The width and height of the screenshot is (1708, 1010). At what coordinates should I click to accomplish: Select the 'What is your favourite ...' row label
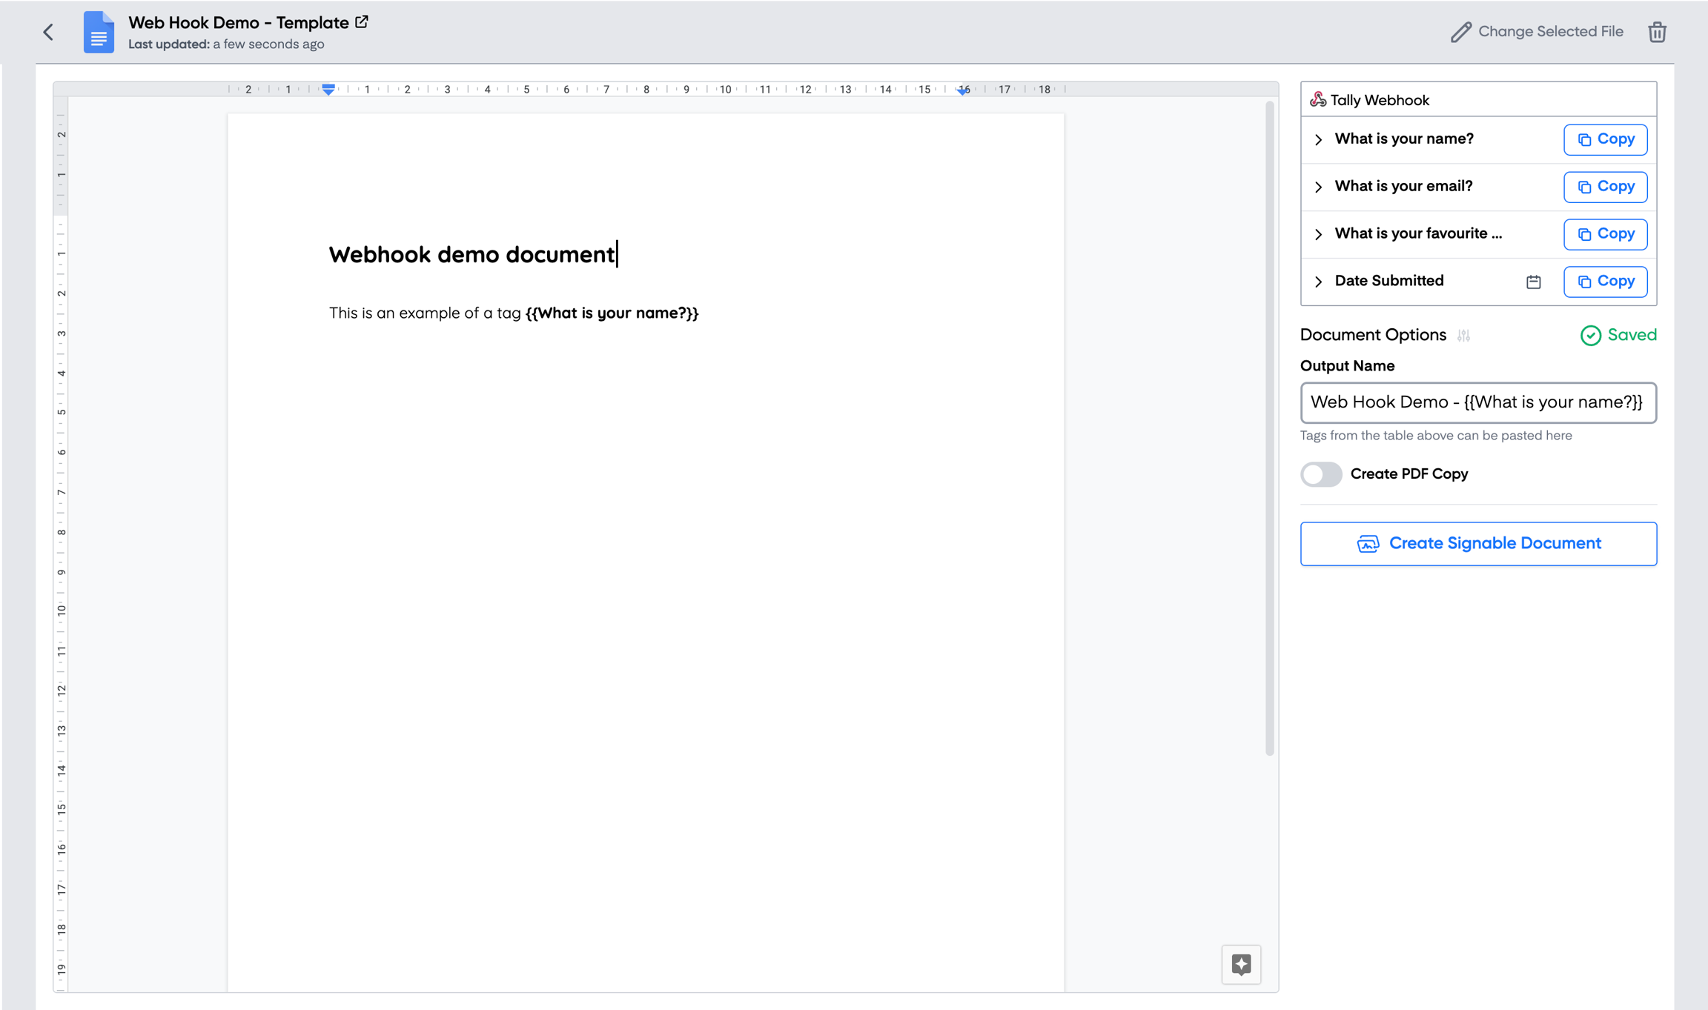[x=1418, y=233]
